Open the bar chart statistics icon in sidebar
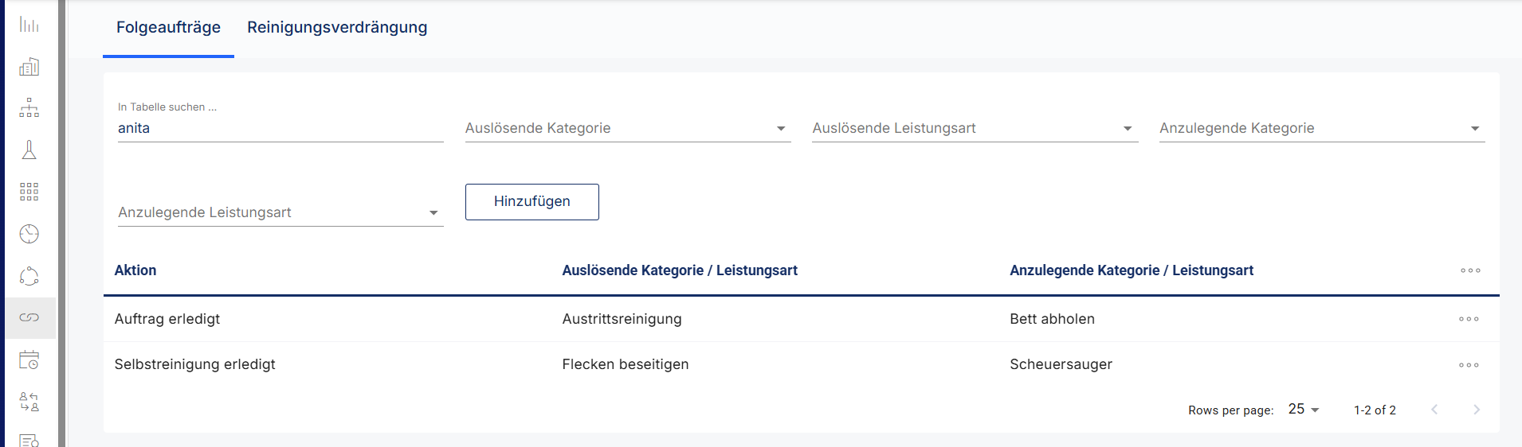Screen dimensions: 1522x447 pos(29,25)
